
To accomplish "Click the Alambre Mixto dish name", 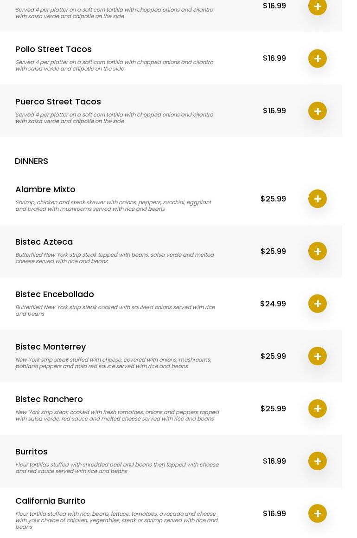I will [45, 189].
